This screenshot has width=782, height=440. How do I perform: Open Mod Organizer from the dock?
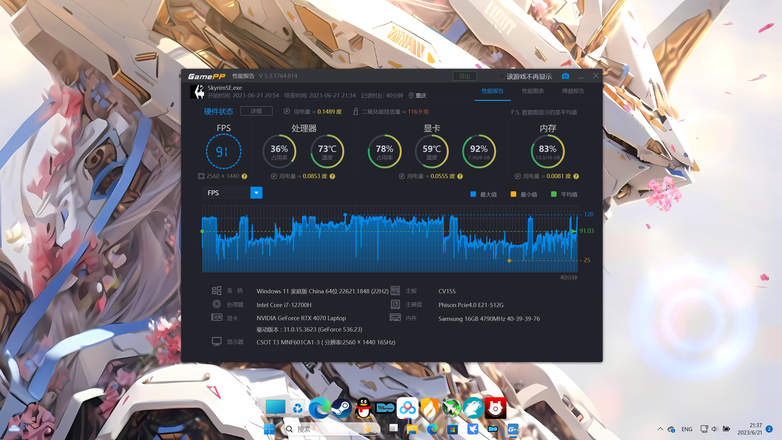coord(386,408)
